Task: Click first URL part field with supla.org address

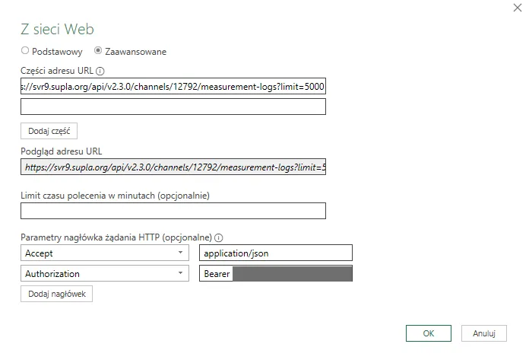Action: point(173,87)
